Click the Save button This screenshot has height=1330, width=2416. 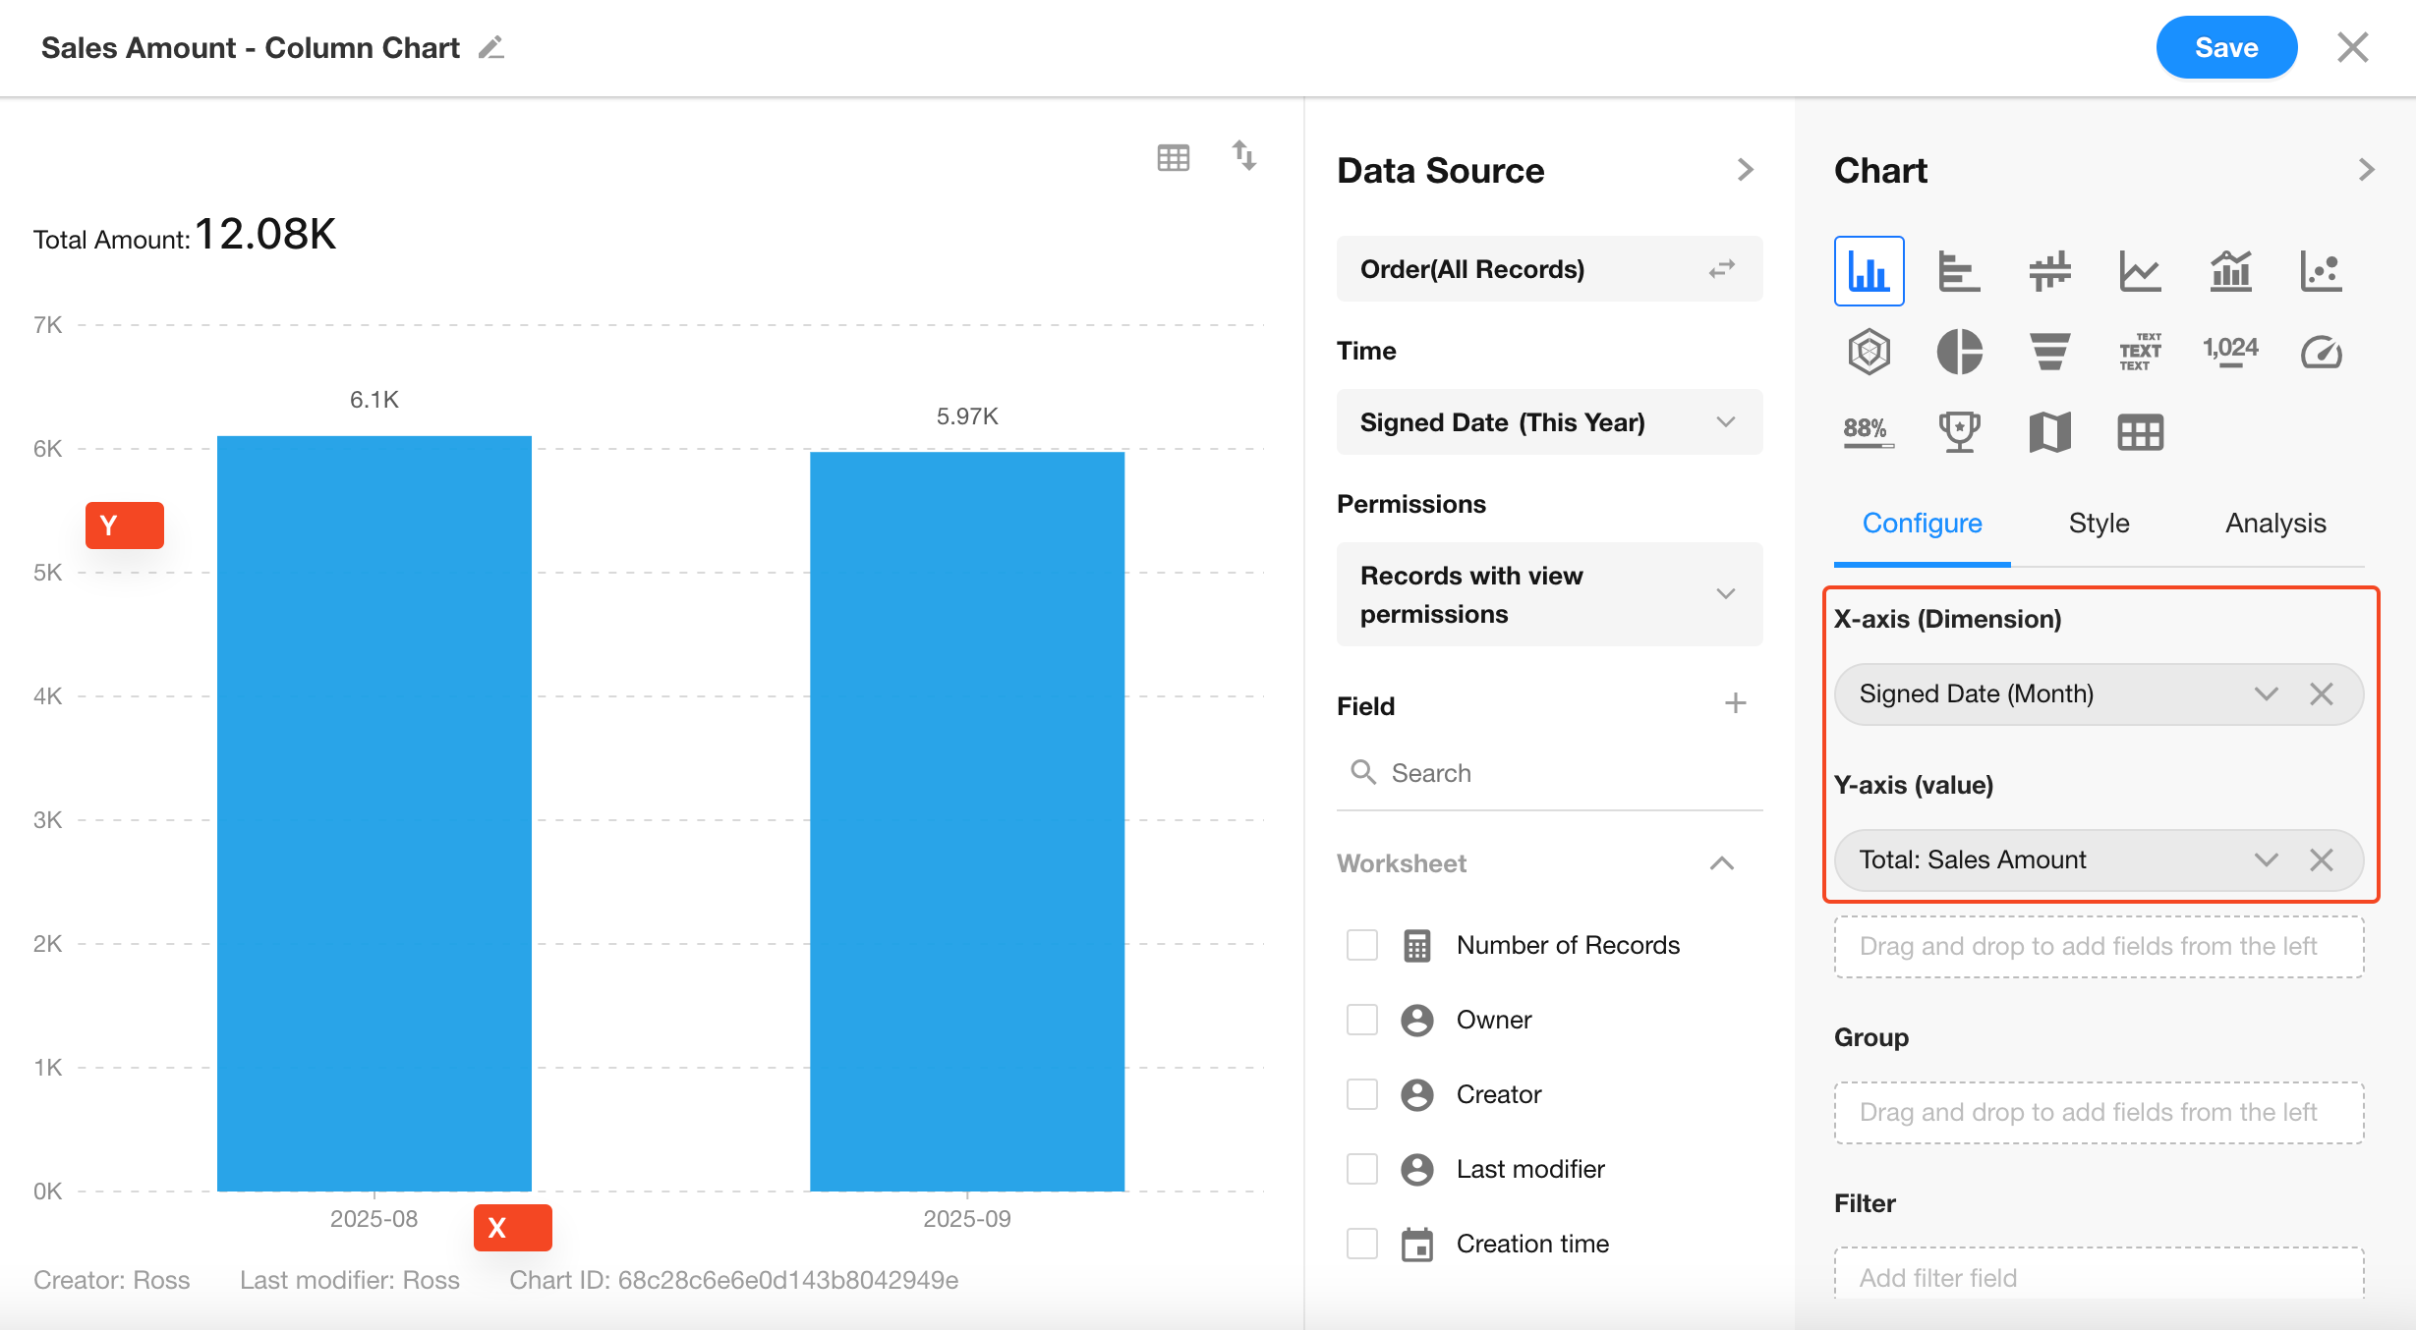tap(2226, 47)
